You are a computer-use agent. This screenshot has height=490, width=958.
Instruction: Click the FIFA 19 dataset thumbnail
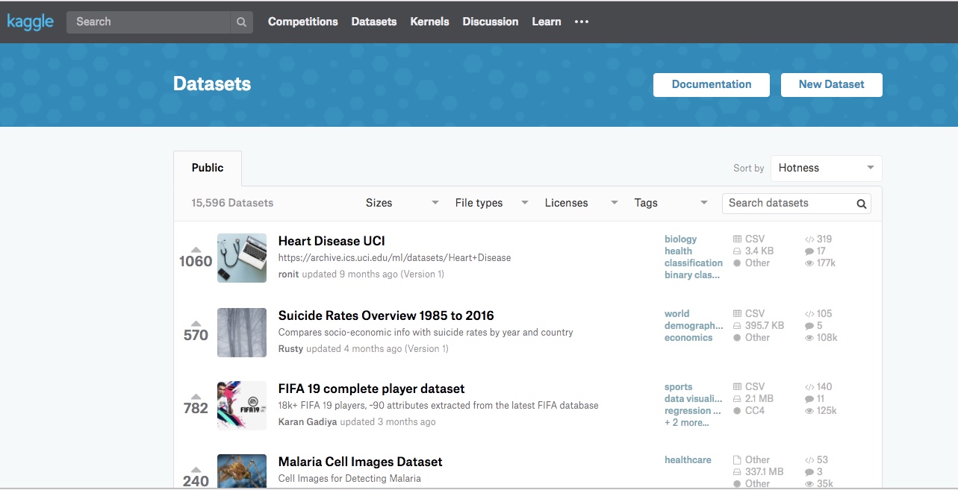(x=242, y=406)
